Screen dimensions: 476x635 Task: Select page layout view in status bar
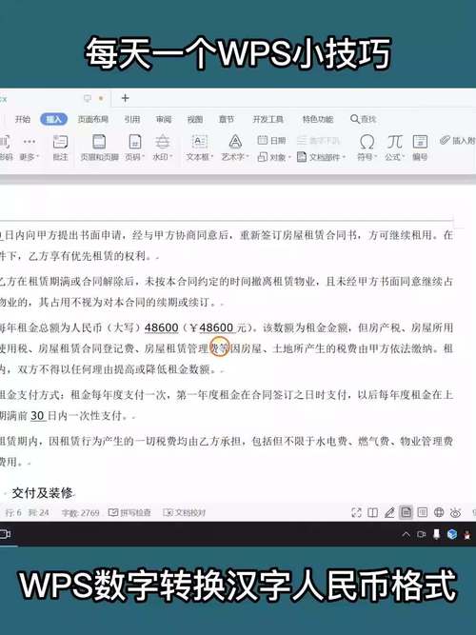click(x=406, y=513)
